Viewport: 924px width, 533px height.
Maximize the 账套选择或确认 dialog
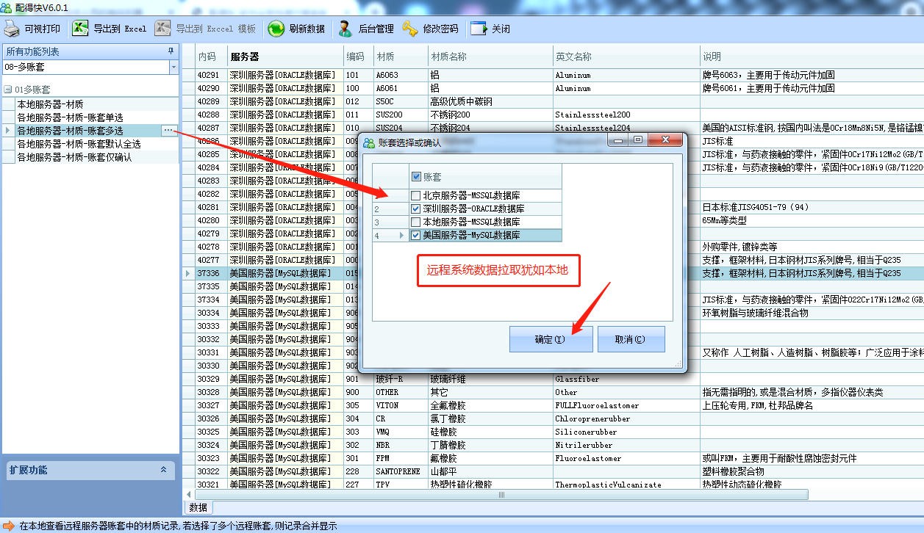637,139
